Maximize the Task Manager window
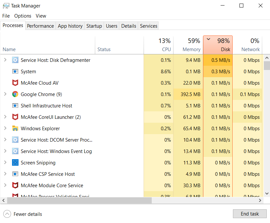Screen dimensions: 270x223 click(x=241, y=6)
